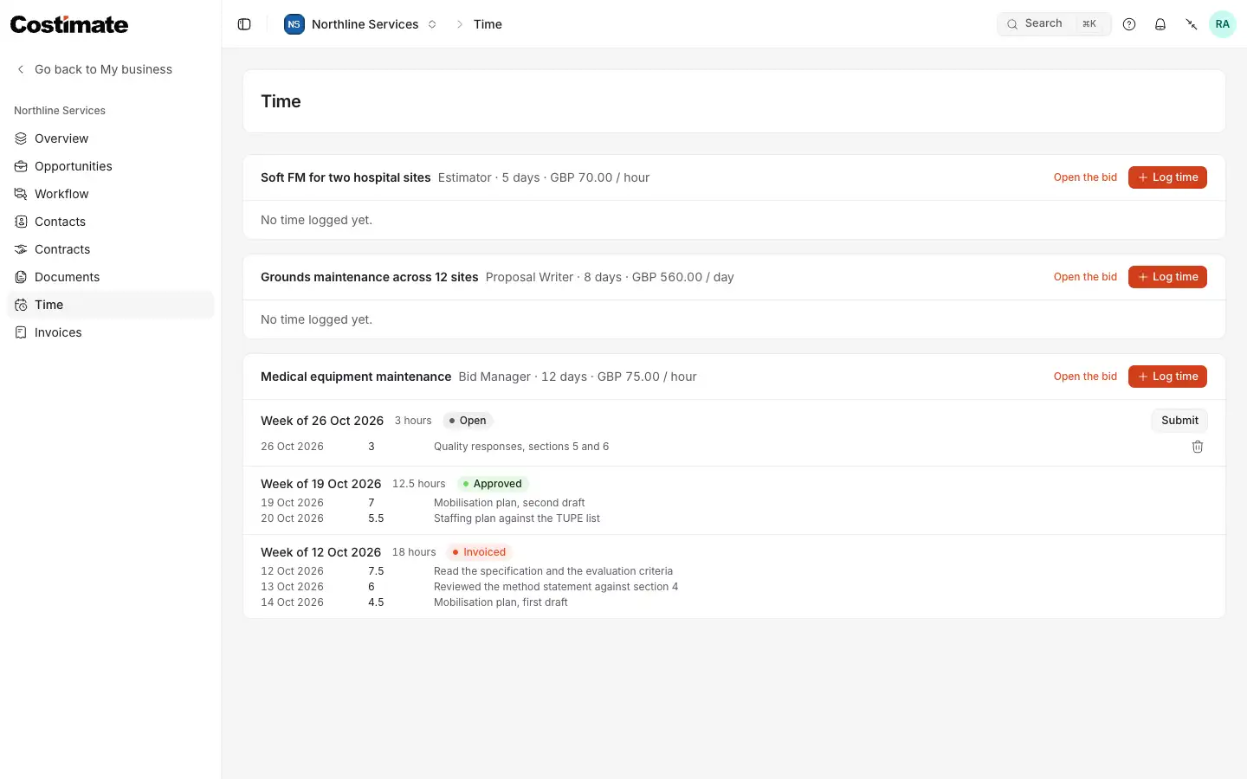Navigate to Contacts
This screenshot has width=1247, height=779.
click(x=111, y=222)
